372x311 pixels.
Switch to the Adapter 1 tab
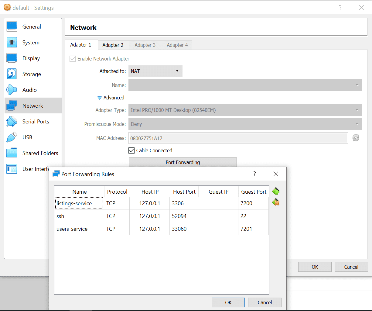[81, 45]
